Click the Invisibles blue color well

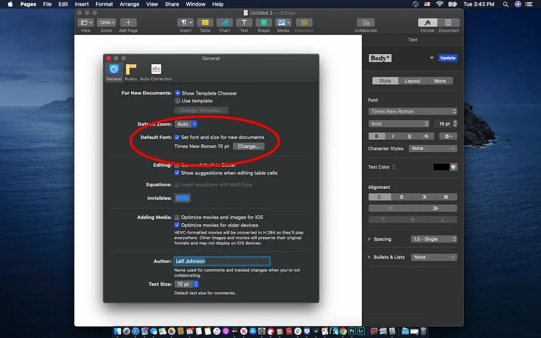point(182,198)
